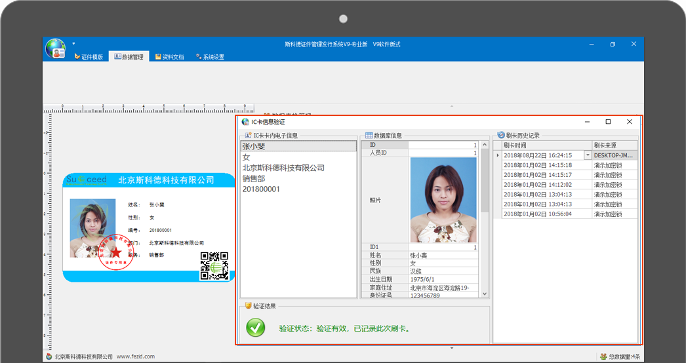Select 201800001 in IC card info list
The height and width of the screenshot is (363, 686).
click(299, 189)
